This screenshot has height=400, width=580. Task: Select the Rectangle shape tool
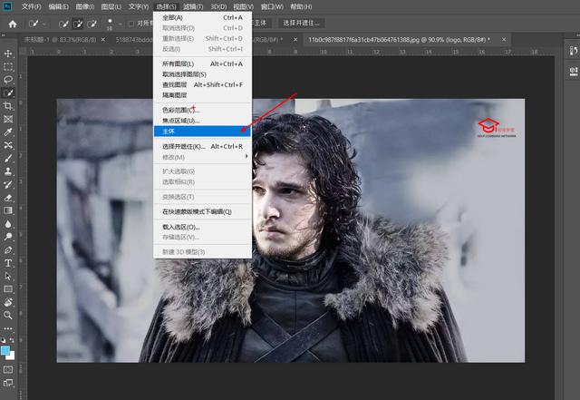(x=8, y=288)
